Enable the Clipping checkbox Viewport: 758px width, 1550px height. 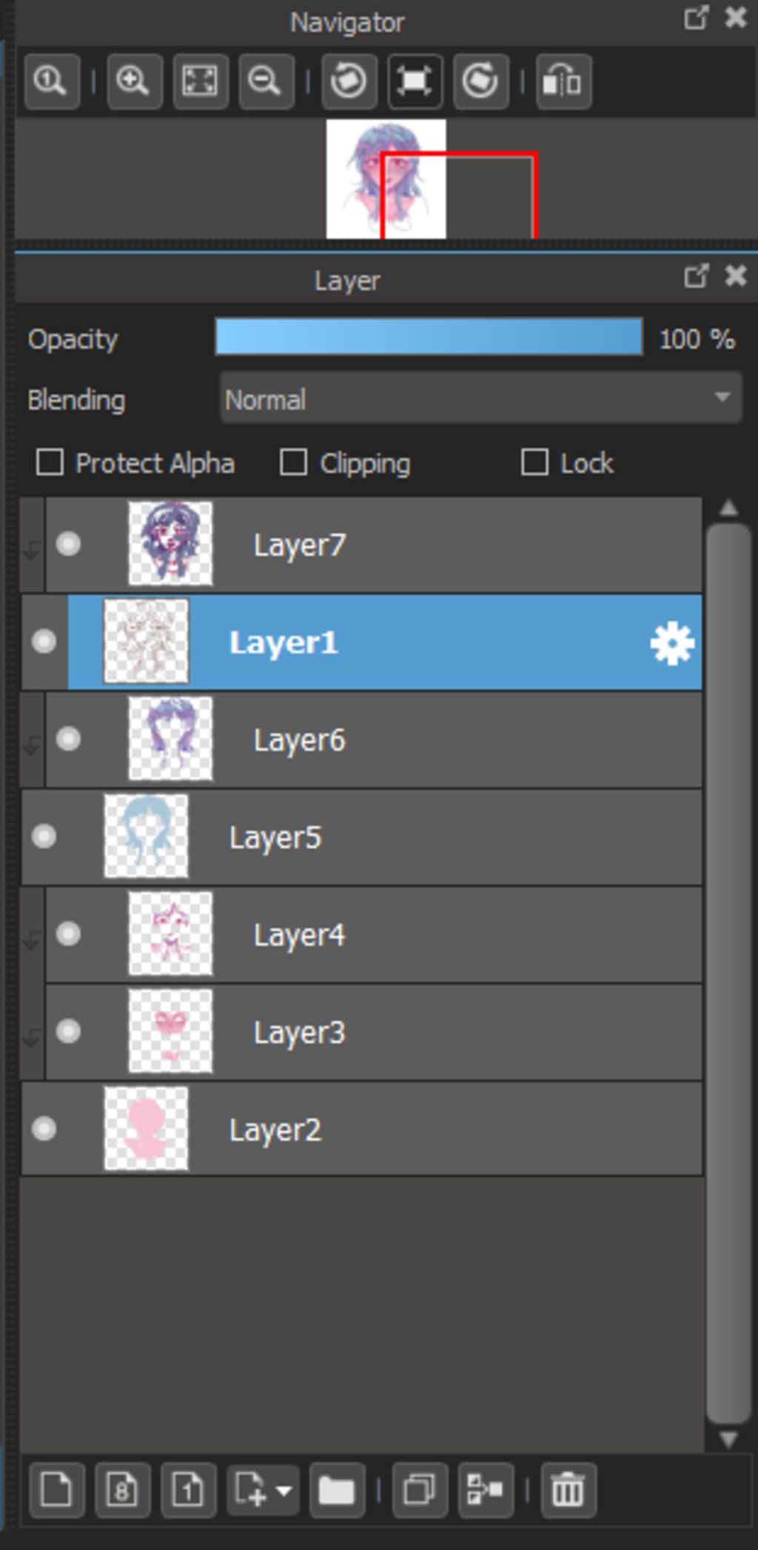pyautogui.click(x=294, y=463)
